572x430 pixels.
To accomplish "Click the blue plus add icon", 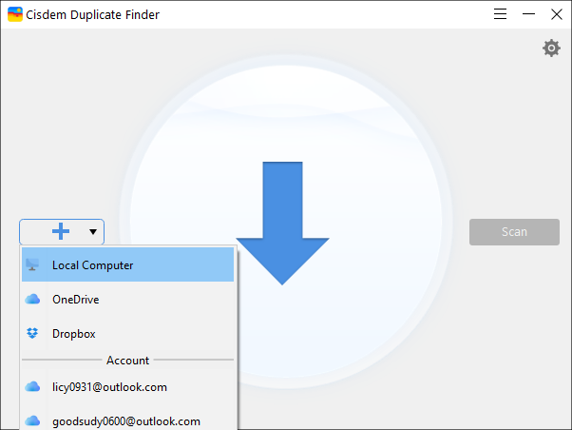I will 61,231.
